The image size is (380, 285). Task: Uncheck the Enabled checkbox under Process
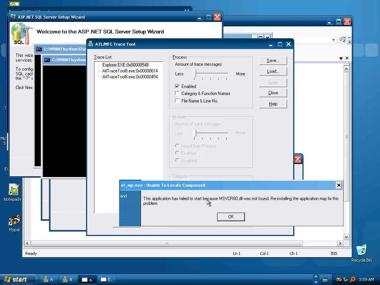tap(177, 86)
